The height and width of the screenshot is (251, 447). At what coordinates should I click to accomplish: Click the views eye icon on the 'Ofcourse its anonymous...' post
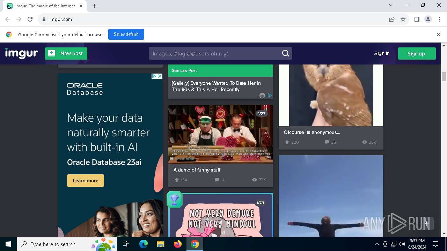point(365,142)
